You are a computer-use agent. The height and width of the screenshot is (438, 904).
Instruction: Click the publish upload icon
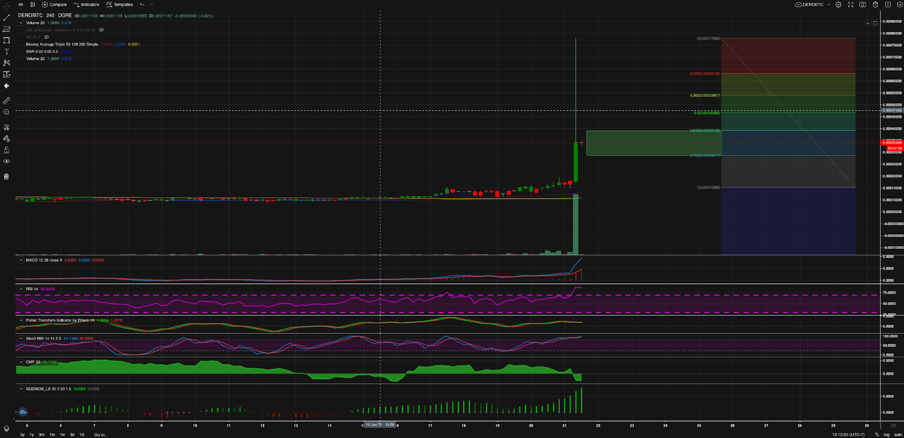point(888,5)
